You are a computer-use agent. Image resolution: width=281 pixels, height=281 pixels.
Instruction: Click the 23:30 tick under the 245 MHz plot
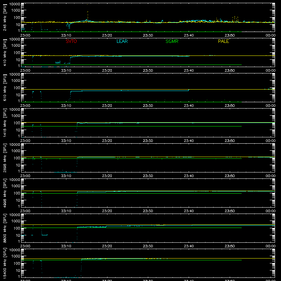[x=148, y=35]
